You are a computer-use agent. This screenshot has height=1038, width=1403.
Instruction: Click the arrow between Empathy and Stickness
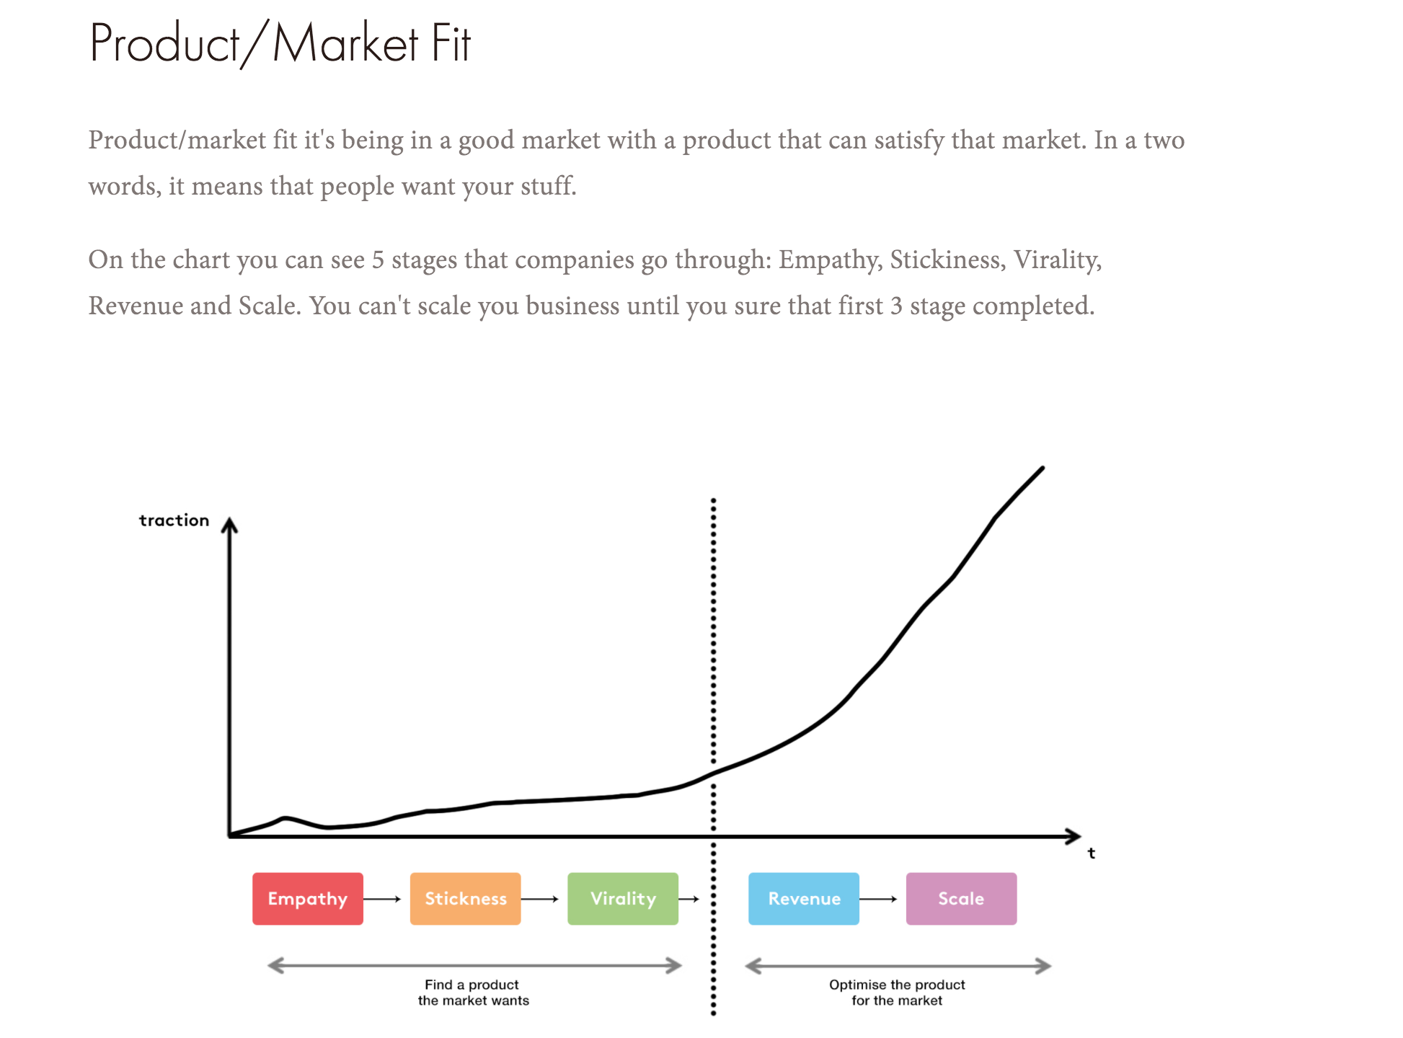(x=382, y=899)
